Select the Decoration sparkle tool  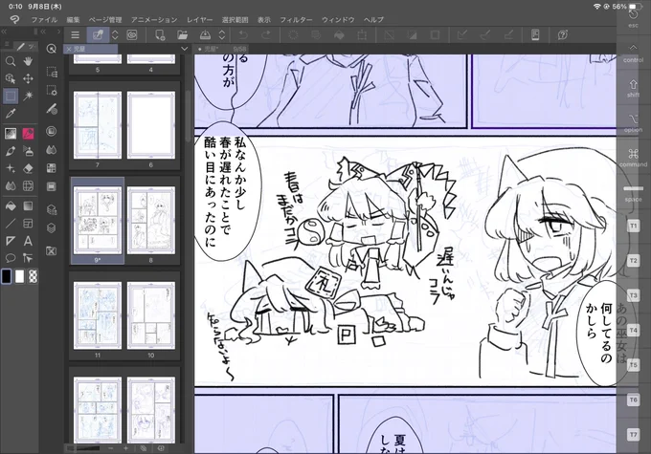point(11,168)
